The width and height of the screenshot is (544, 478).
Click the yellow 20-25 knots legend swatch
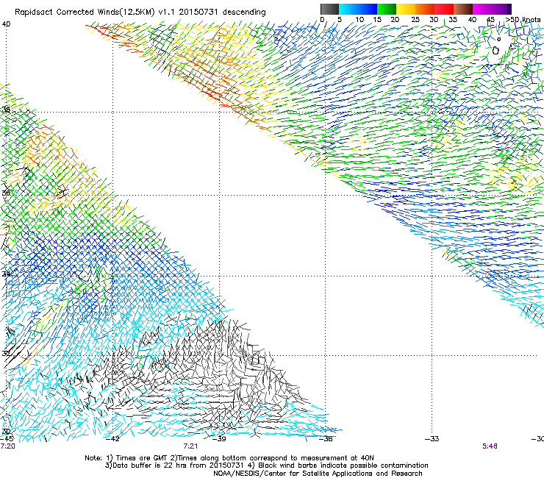pyautogui.click(x=406, y=9)
